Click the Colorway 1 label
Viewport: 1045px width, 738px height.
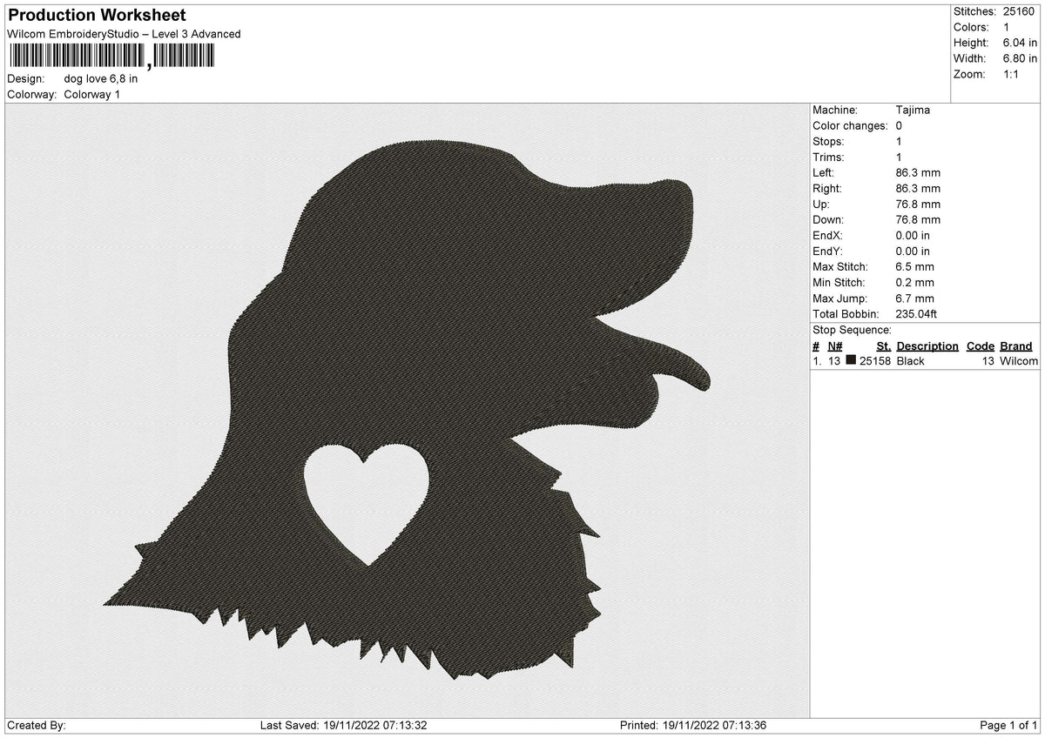point(92,94)
